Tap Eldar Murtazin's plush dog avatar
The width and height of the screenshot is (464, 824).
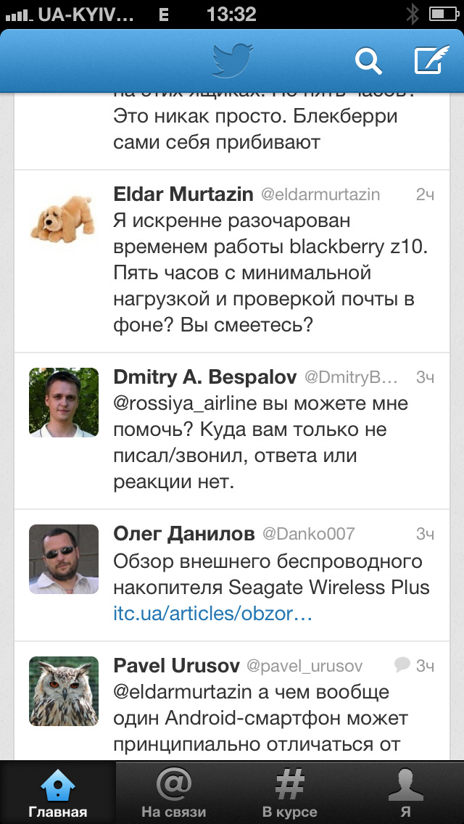[x=63, y=218]
